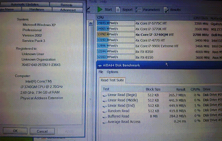Click the Report label in toolbar

[127, 10]
